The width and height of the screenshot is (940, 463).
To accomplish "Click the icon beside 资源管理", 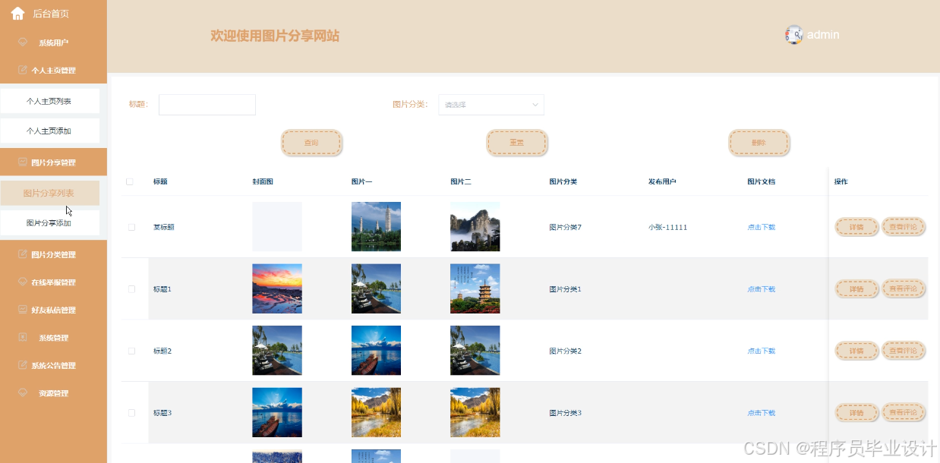I will tap(22, 392).
